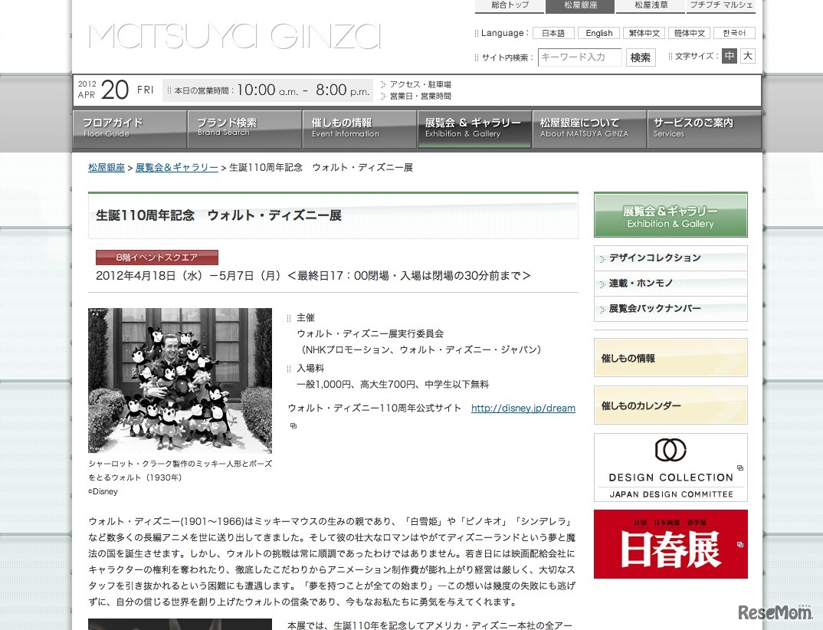The width and height of the screenshot is (823, 630).
Task: Open the フロアガイド navigation menu
Action: click(129, 129)
